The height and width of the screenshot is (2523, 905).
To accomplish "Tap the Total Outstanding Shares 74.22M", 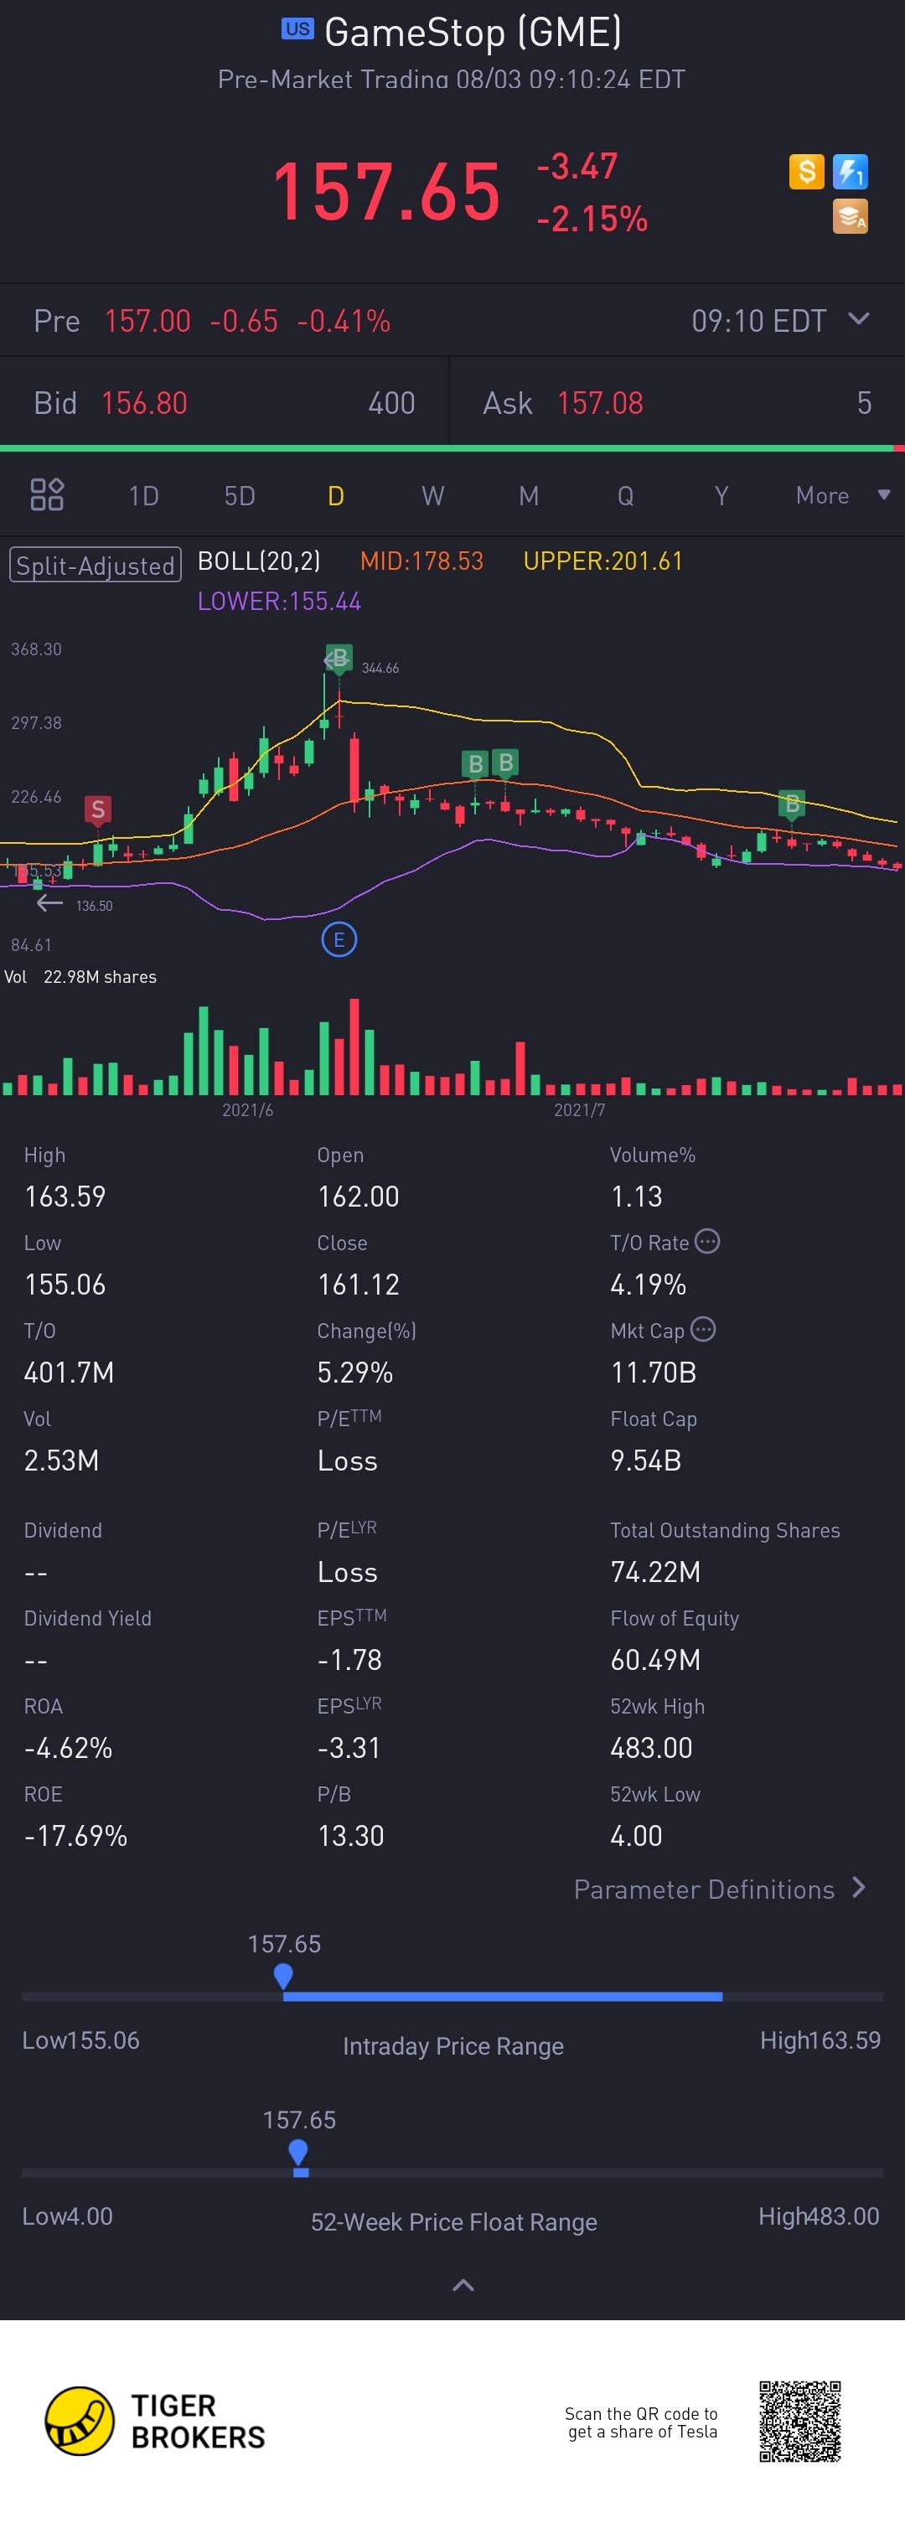I will click(x=655, y=1573).
